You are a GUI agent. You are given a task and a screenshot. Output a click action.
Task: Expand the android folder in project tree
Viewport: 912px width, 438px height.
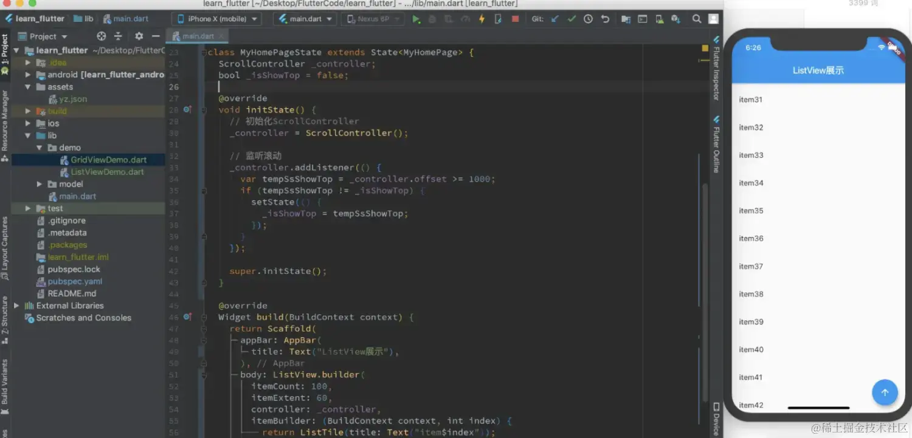tap(27, 75)
